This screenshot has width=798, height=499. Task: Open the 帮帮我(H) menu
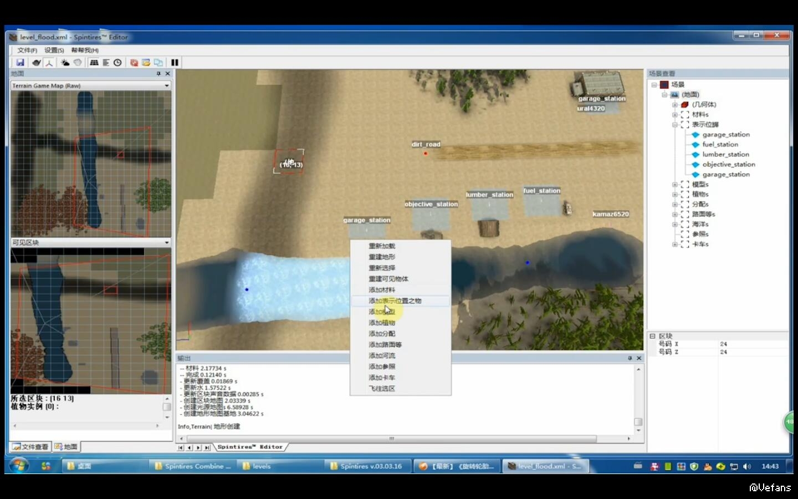[x=85, y=50]
